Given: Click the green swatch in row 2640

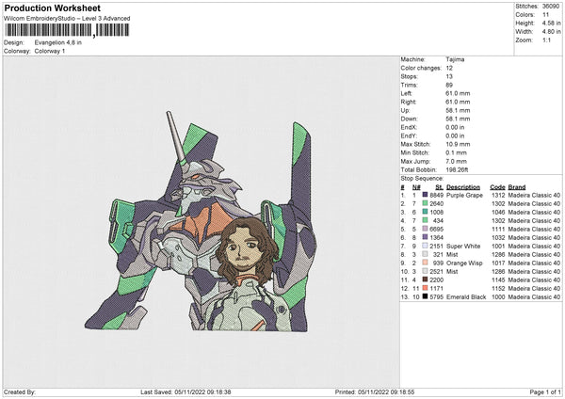Looking at the screenshot, I should click(x=425, y=203).
